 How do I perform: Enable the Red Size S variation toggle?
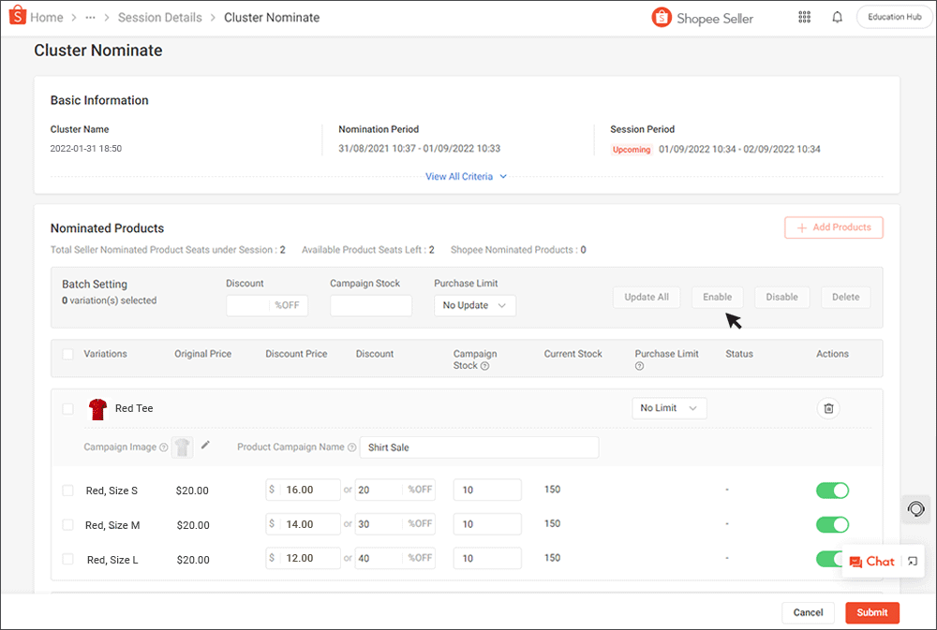[x=832, y=490]
